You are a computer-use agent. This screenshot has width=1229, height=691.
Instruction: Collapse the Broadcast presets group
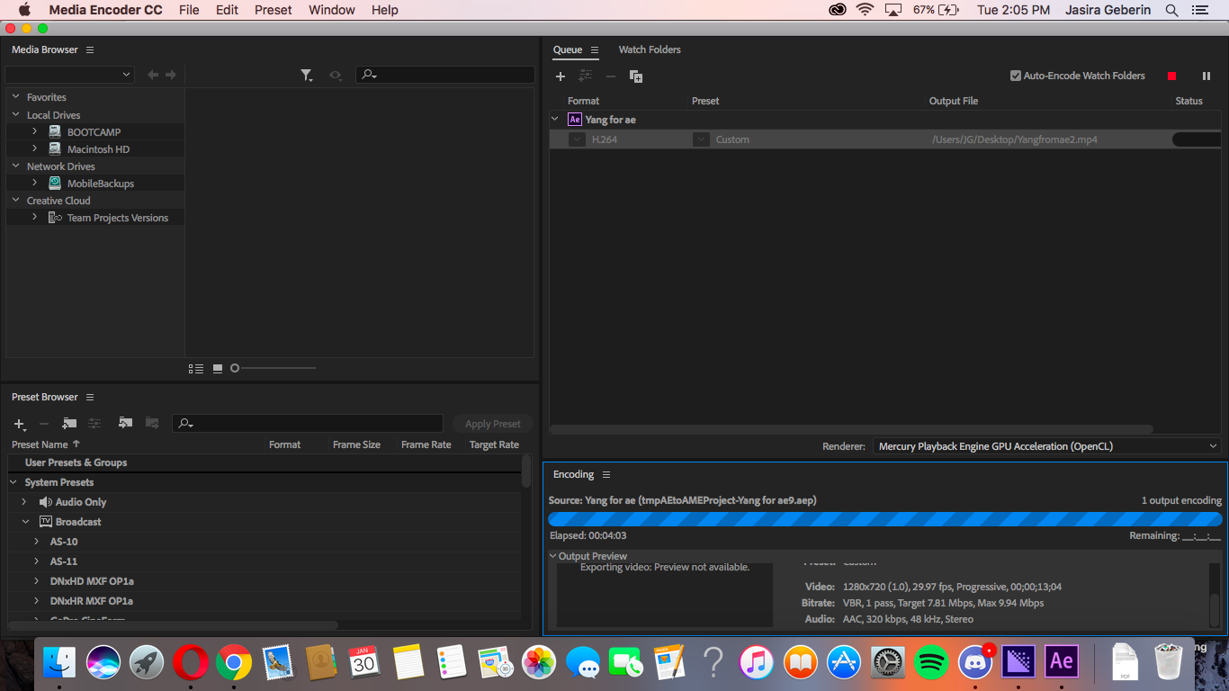tap(25, 522)
